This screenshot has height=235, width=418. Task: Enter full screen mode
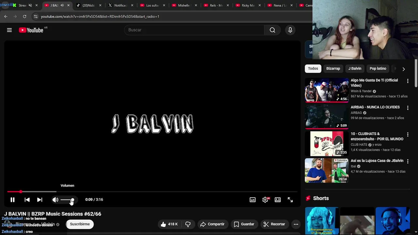point(290,200)
